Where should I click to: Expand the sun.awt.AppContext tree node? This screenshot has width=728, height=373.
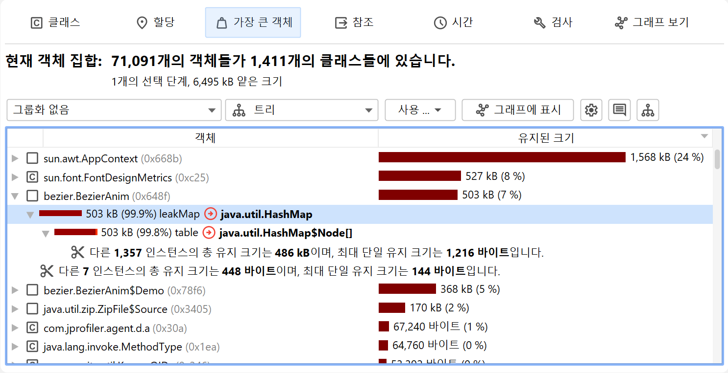(15, 158)
